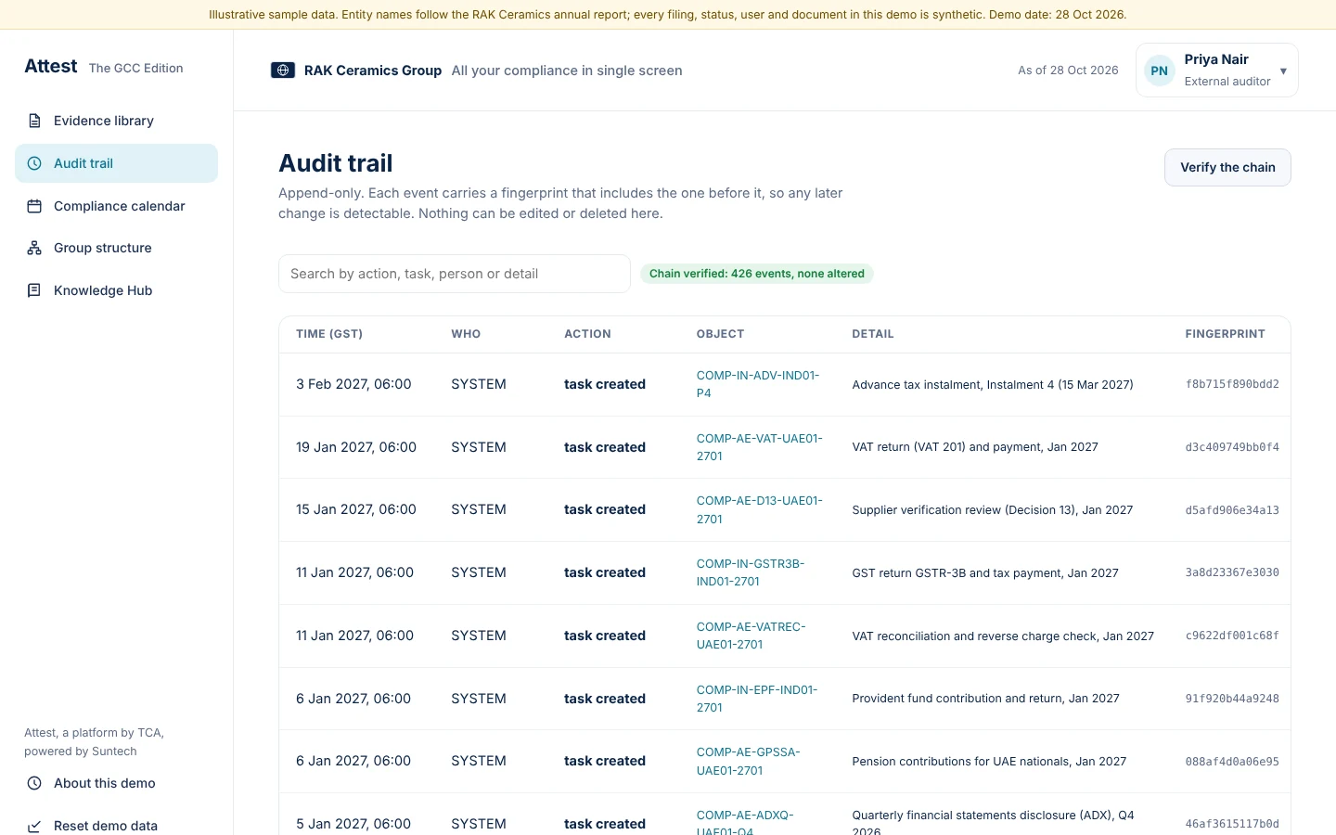Open object COMP-AE-GPSSA-UAE01-2701 link
This screenshot has height=835, width=1336.
pyautogui.click(x=748, y=761)
